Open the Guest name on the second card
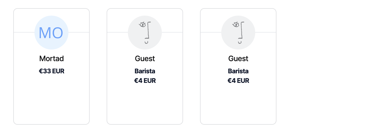This screenshot has height=135, width=373. (x=145, y=58)
